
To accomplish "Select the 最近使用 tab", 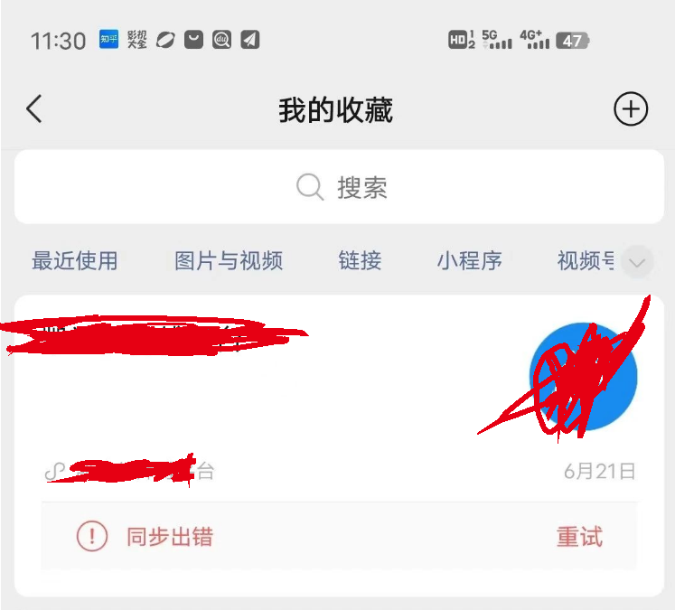I will [x=75, y=261].
